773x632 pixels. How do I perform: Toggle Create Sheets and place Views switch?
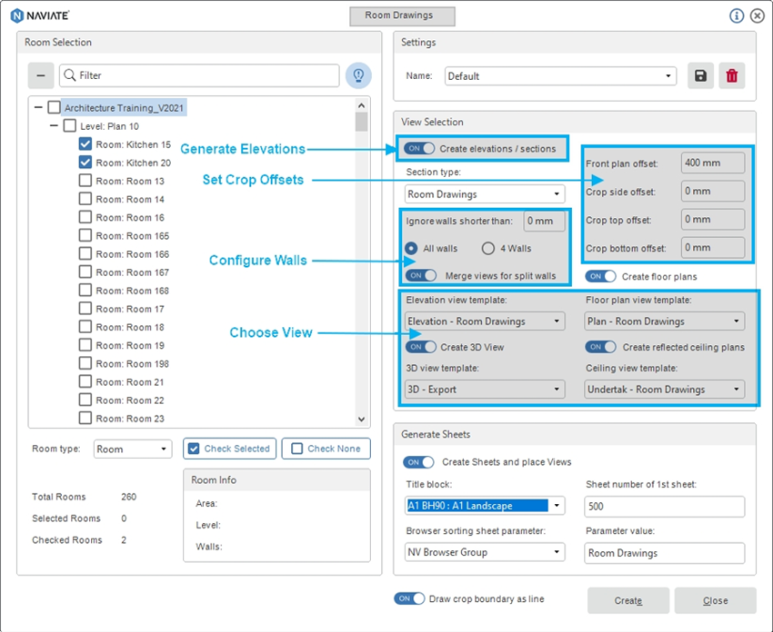(418, 461)
